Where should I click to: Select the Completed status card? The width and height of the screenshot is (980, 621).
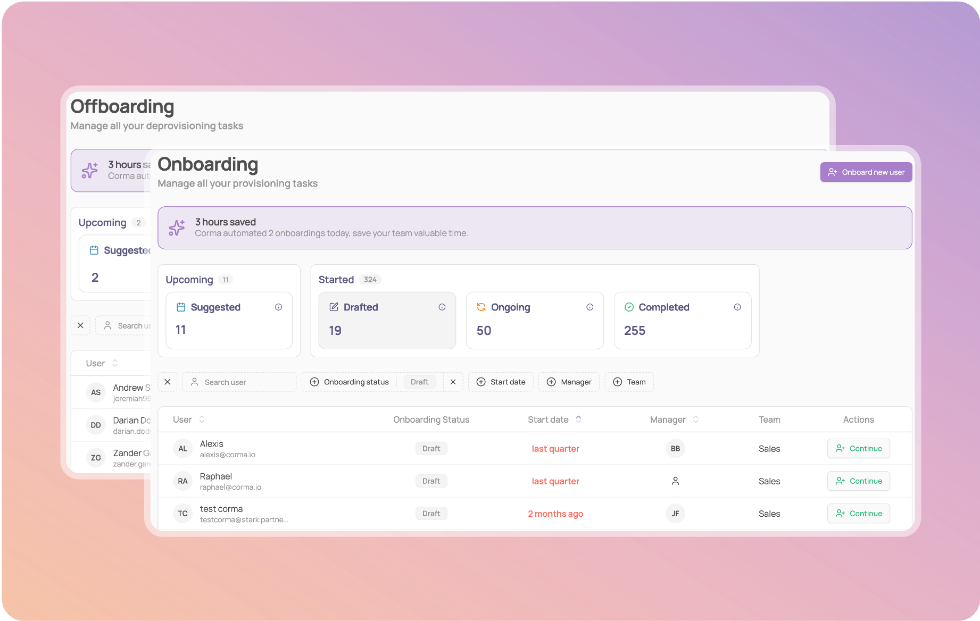pos(682,321)
